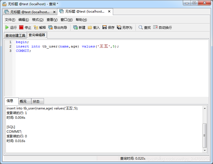Click the message panel scroll up arrow
This screenshot has width=213, height=164.
tap(205, 108)
